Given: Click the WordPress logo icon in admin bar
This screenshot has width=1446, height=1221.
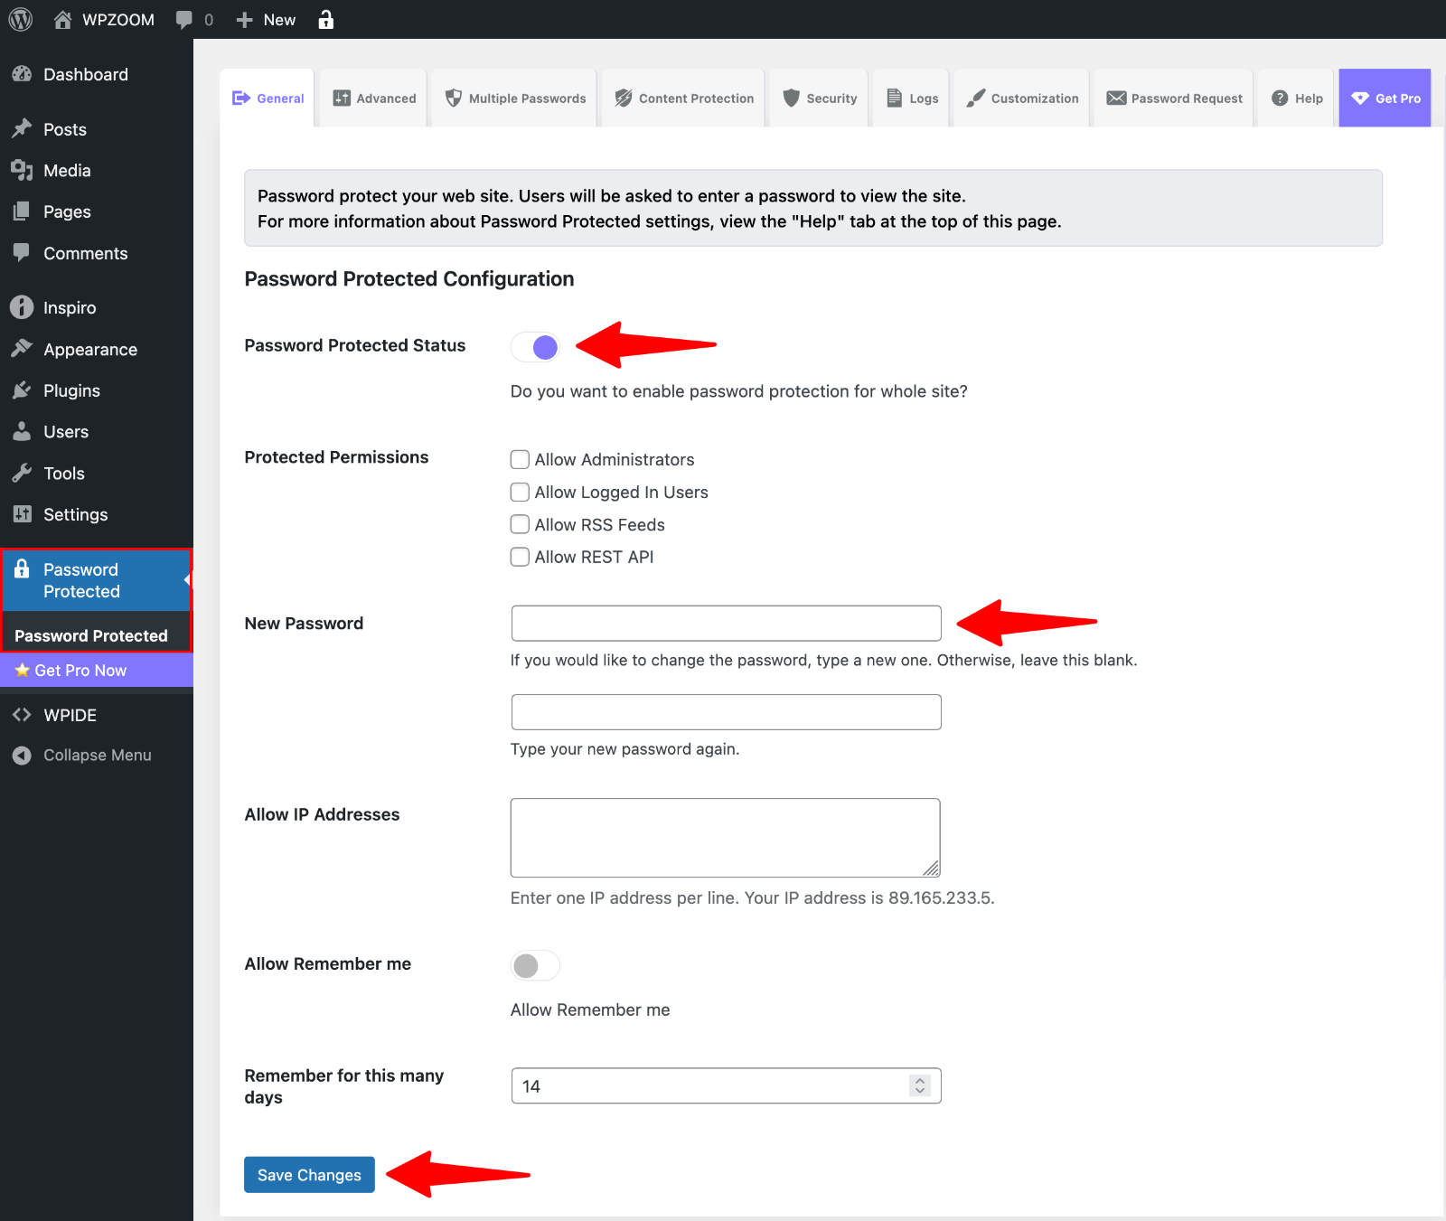Looking at the screenshot, I should tap(21, 19).
